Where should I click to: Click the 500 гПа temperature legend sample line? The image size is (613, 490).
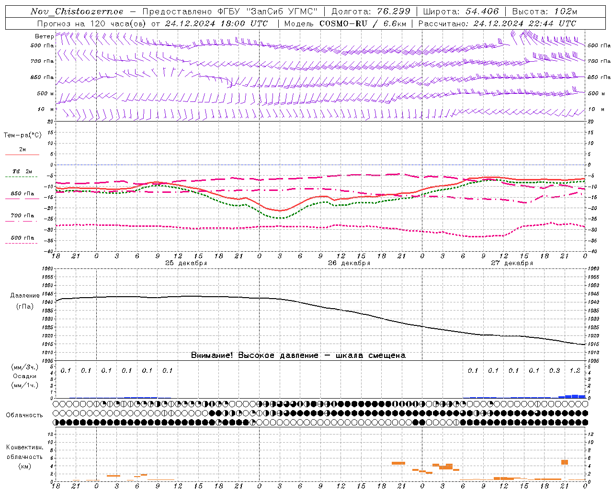coord(22,243)
